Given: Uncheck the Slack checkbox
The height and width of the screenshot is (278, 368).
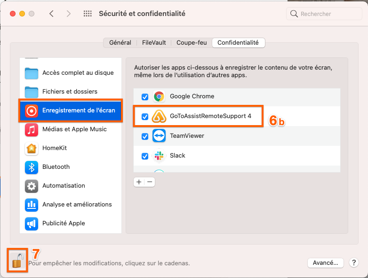Looking at the screenshot, I should coord(145,156).
